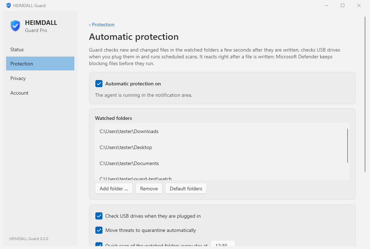Toggle the Automatic protection on checkbox
Screen dimensions: 370x249
pos(99,84)
